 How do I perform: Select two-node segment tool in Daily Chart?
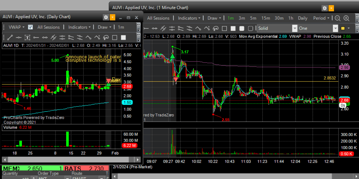pos(45,37)
